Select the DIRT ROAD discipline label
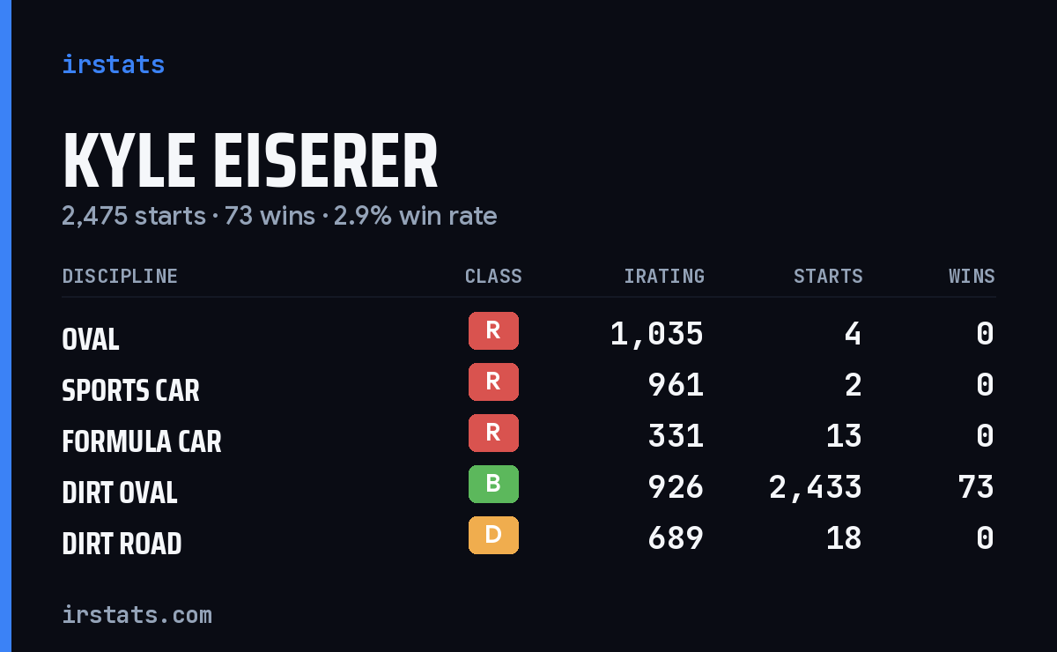The image size is (1057, 652). coord(122,544)
